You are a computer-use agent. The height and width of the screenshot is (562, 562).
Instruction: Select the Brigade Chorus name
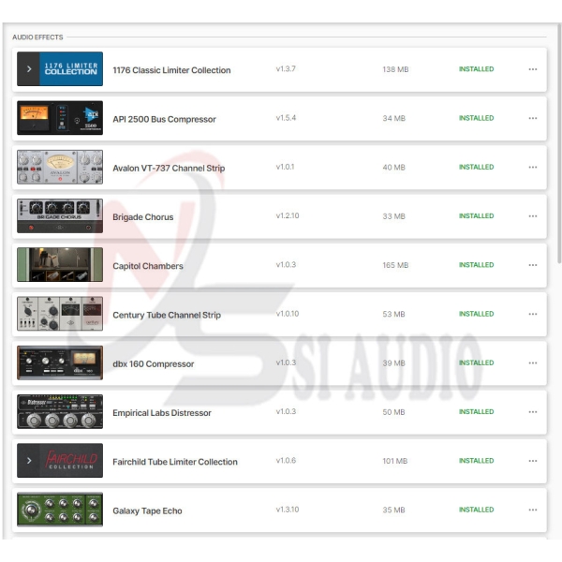click(x=143, y=217)
